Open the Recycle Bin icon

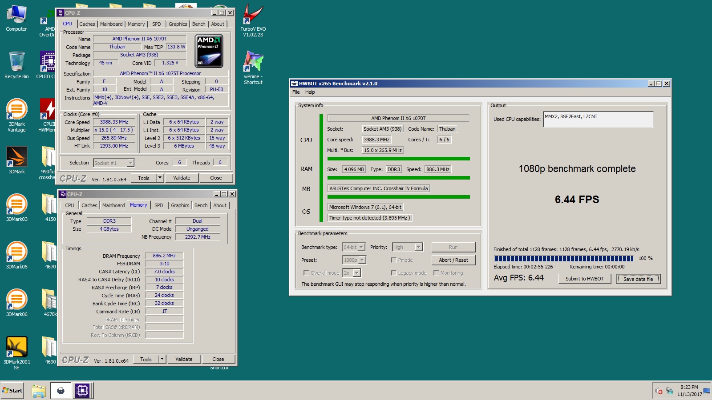[x=16, y=65]
